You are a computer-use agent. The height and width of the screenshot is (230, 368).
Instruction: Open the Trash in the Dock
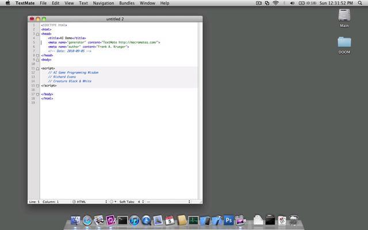tap(293, 220)
